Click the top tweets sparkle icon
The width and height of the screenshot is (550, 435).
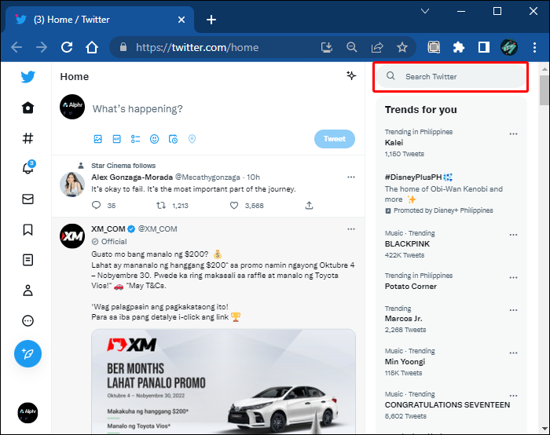351,76
